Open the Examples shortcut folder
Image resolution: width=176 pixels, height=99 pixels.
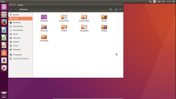[x=44, y=37]
